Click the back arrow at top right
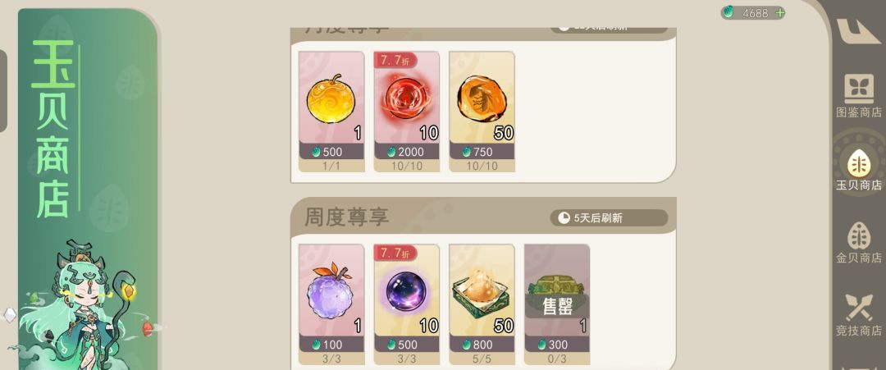886x370 pixels. point(858,30)
